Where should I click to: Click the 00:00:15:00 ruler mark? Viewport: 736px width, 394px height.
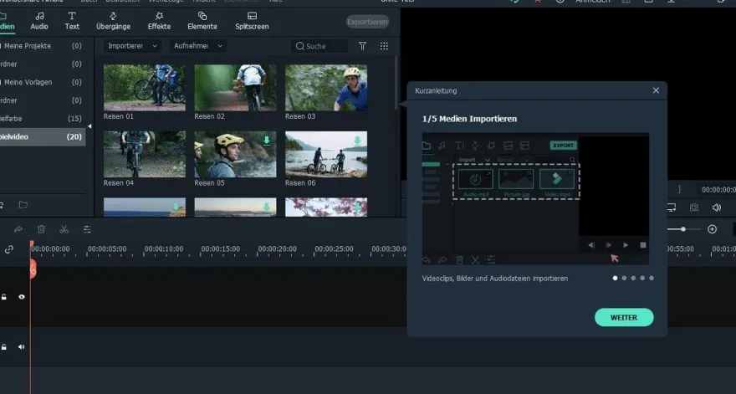[x=221, y=249]
